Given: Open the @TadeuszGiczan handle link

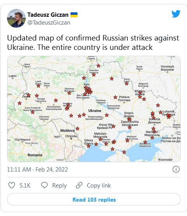Looking at the screenshot, I should 49,23.
